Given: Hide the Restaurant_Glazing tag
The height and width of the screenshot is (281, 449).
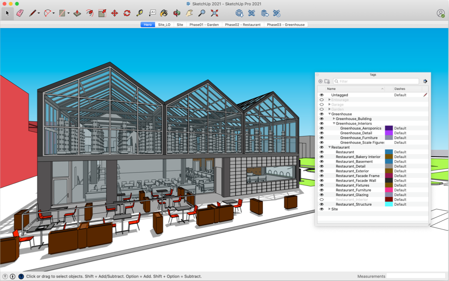Looking at the screenshot, I should pos(321,195).
